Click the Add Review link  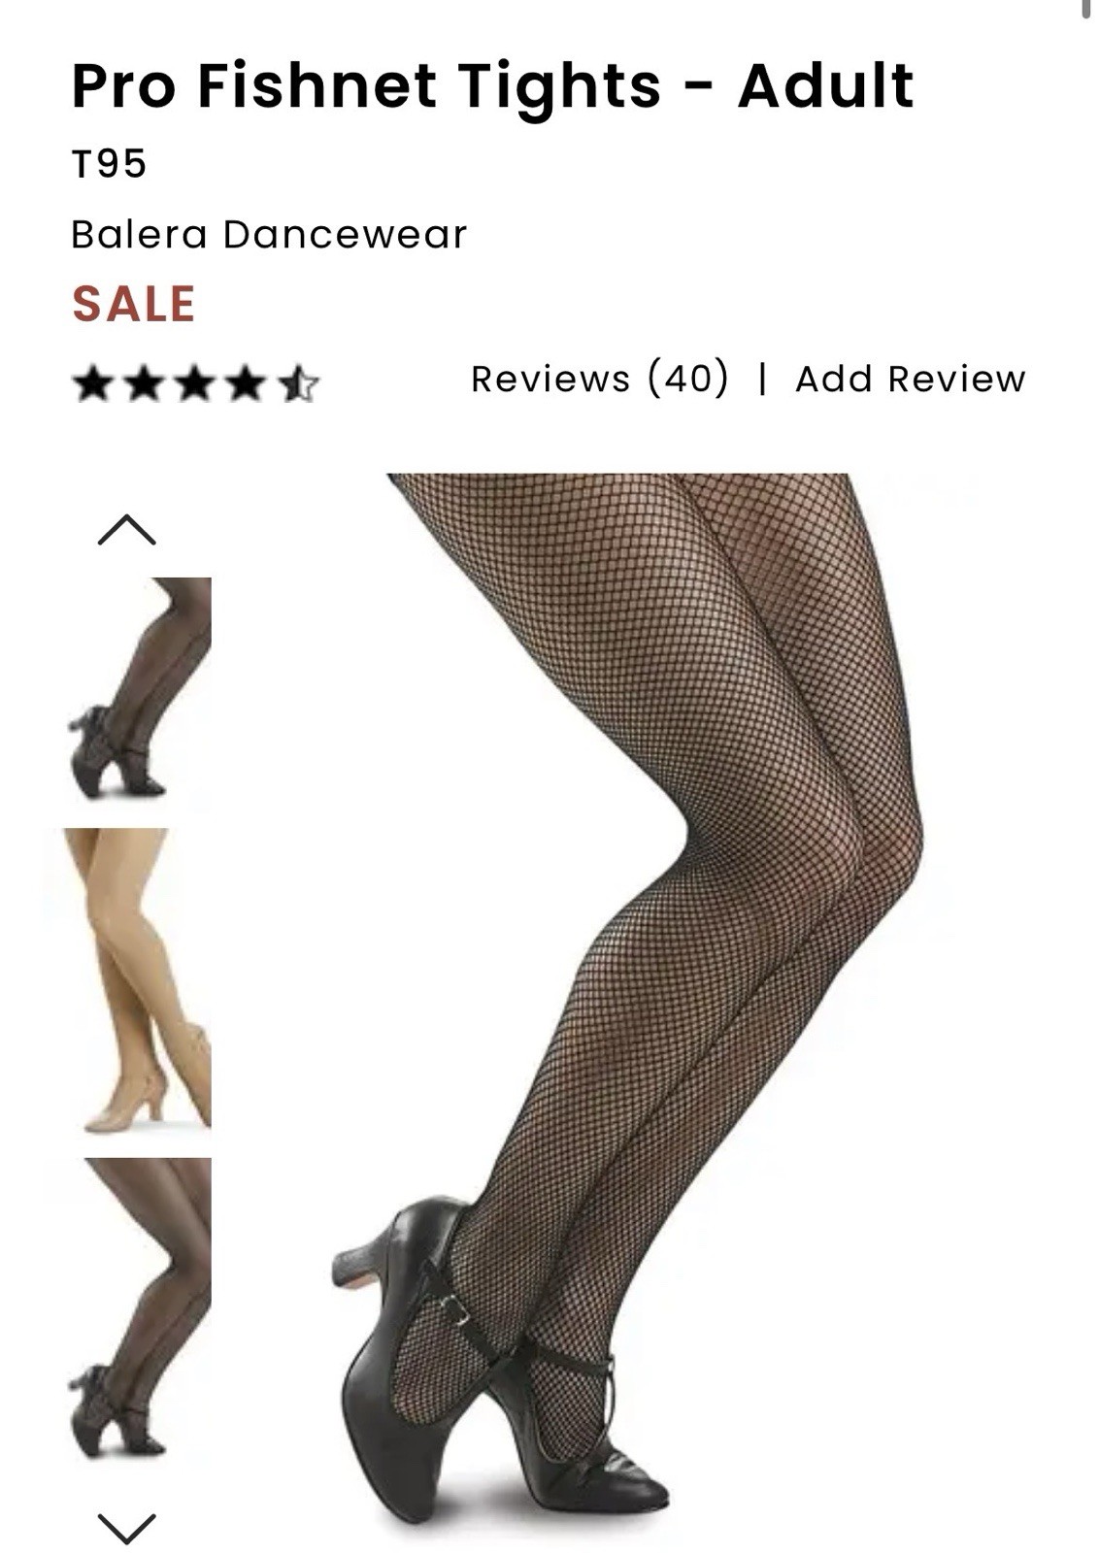[x=911, y=379]
